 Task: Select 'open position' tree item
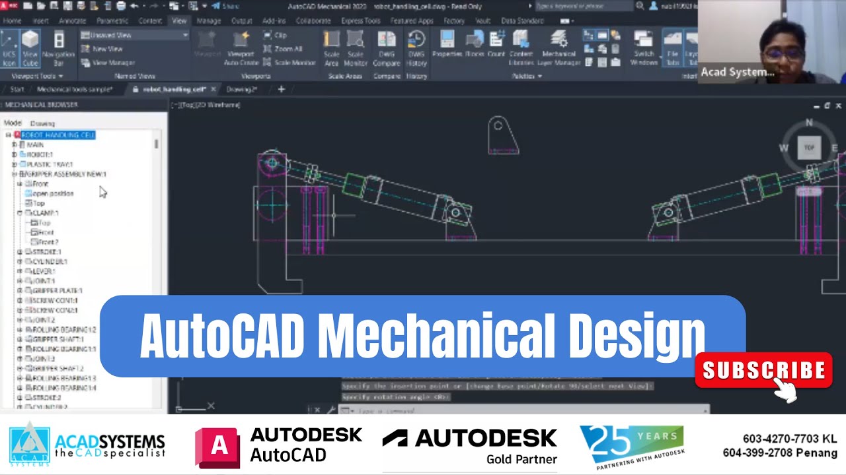53,193
